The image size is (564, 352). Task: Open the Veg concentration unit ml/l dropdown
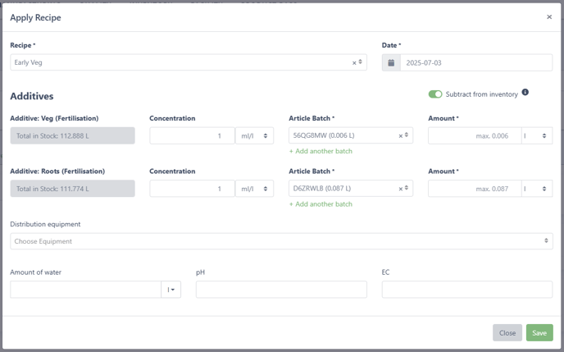coord(254,135)
